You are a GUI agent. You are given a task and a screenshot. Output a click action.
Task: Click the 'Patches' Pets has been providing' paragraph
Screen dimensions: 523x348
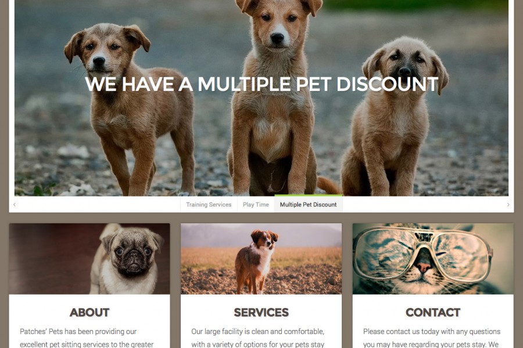[87, 338]
